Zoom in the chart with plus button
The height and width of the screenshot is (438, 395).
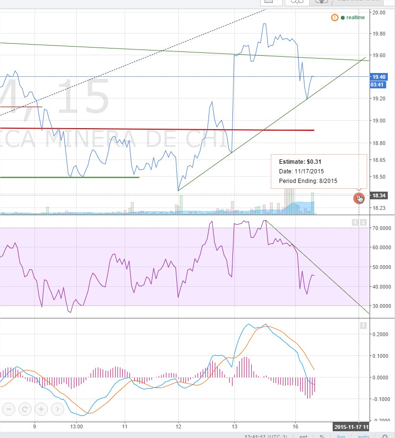point(41,409)
